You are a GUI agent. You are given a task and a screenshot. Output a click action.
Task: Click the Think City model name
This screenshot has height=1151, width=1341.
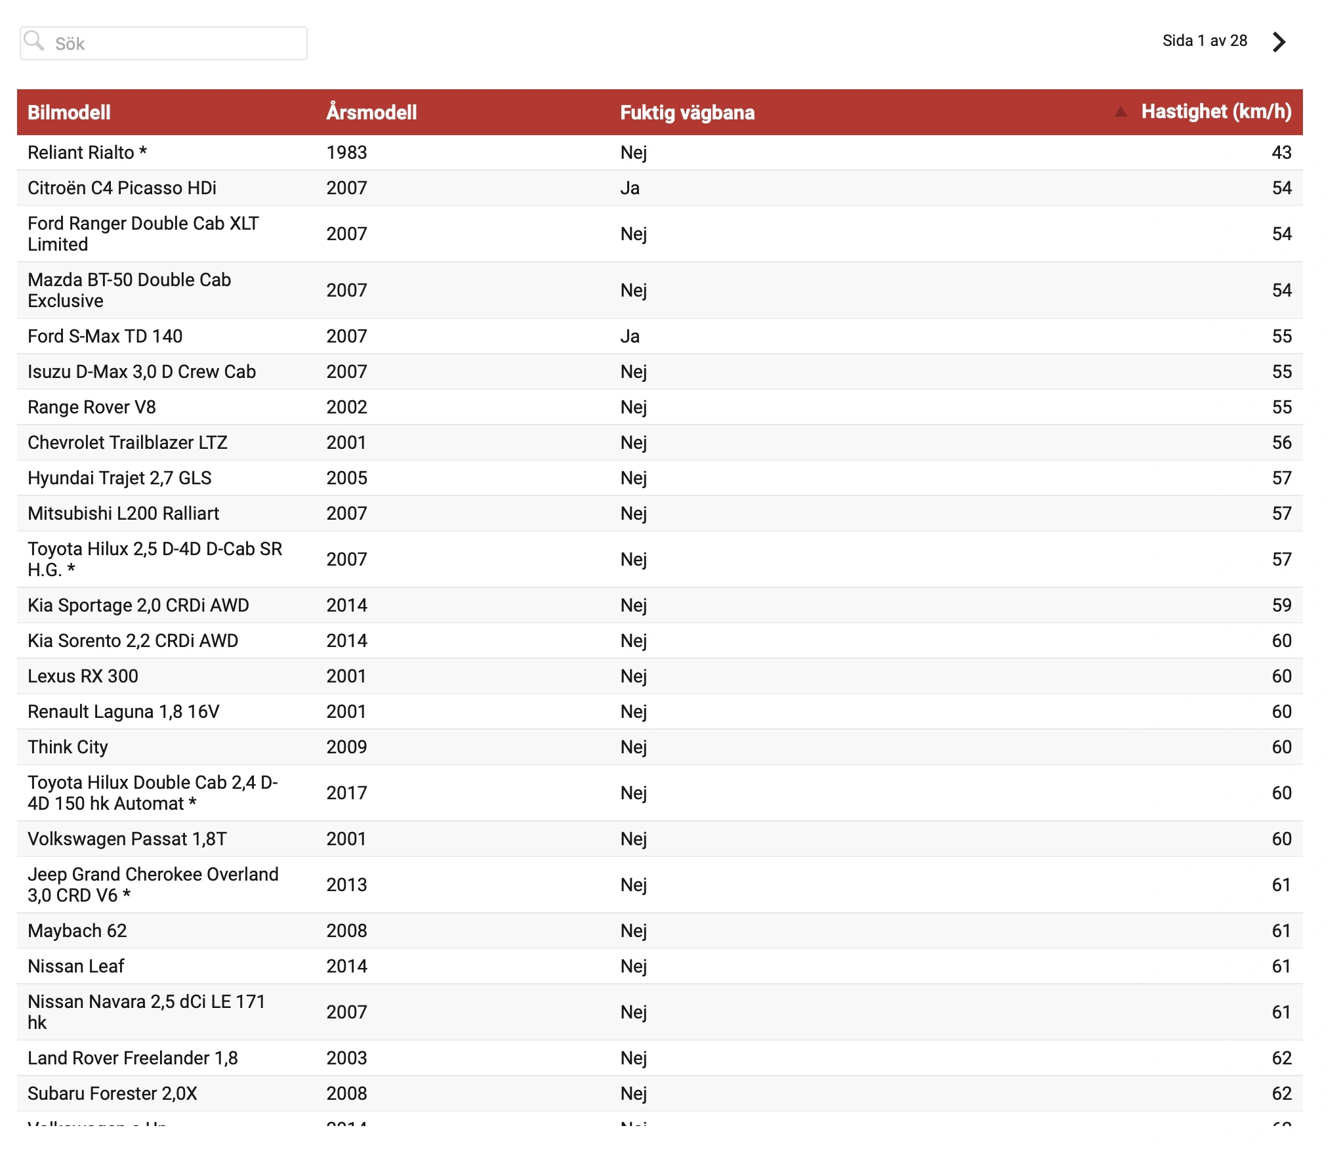click(x=68, y=747)
